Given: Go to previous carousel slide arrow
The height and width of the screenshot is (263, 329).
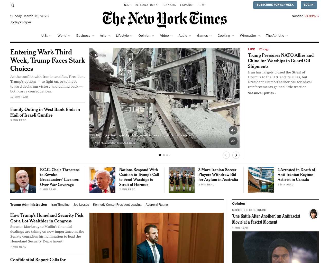Looking at the screenshot, I should pos(226,155).
